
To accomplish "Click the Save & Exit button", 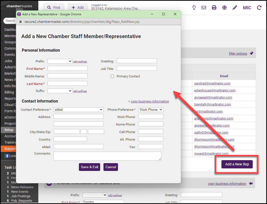I will click(x=89, y=167).
